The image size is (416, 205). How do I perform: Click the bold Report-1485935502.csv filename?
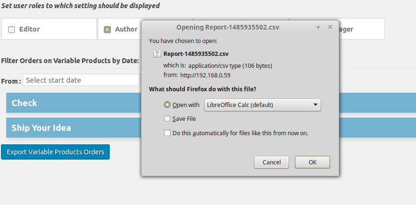point(196,54)
